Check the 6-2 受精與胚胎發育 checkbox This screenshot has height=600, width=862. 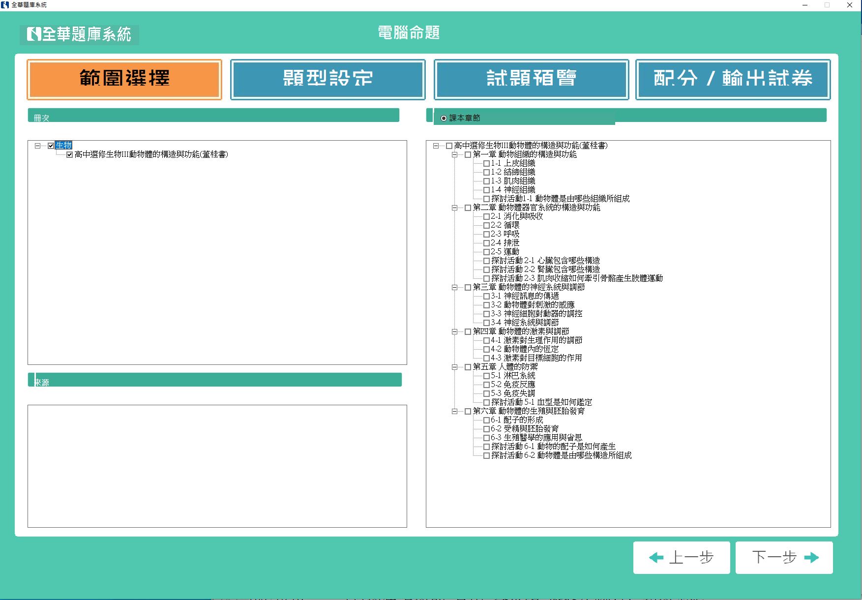point(487,429)
